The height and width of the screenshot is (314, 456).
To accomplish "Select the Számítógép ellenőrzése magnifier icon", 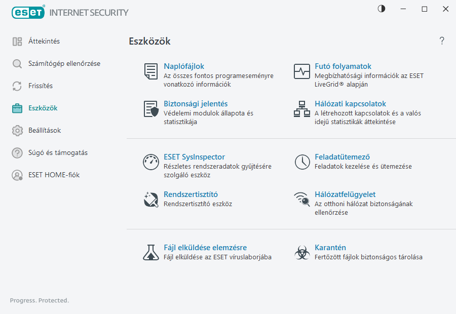I will (17, 63).
